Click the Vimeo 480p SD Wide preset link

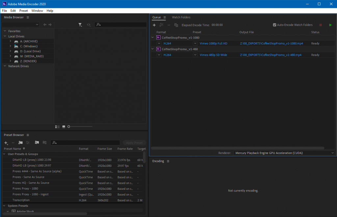coord(213,55)
